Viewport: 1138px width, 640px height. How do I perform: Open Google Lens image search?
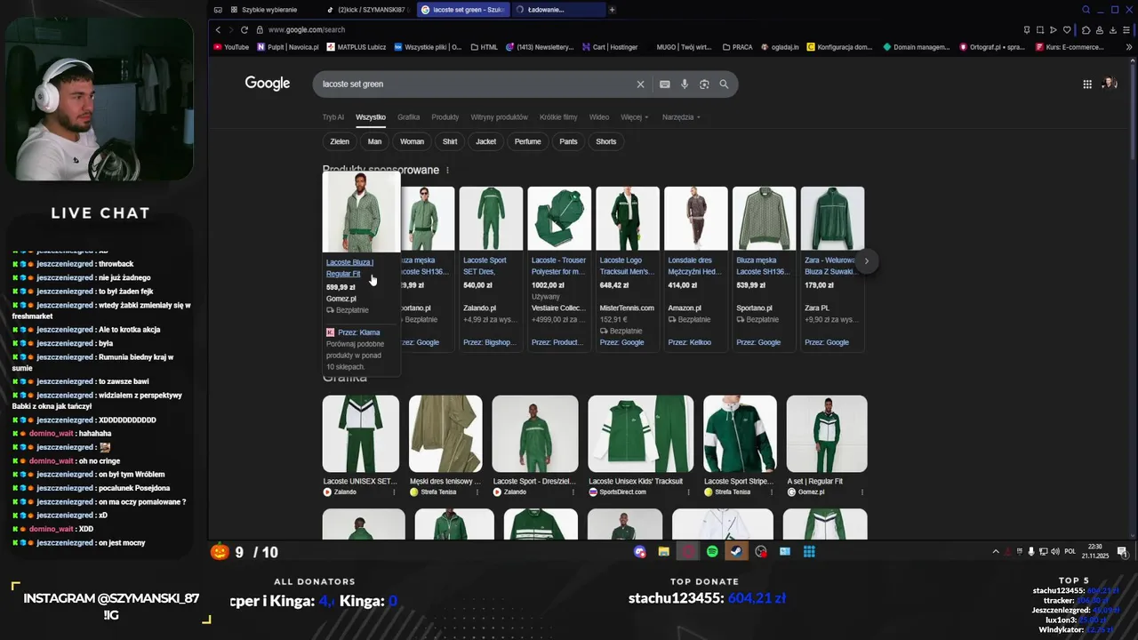(704, 84)
